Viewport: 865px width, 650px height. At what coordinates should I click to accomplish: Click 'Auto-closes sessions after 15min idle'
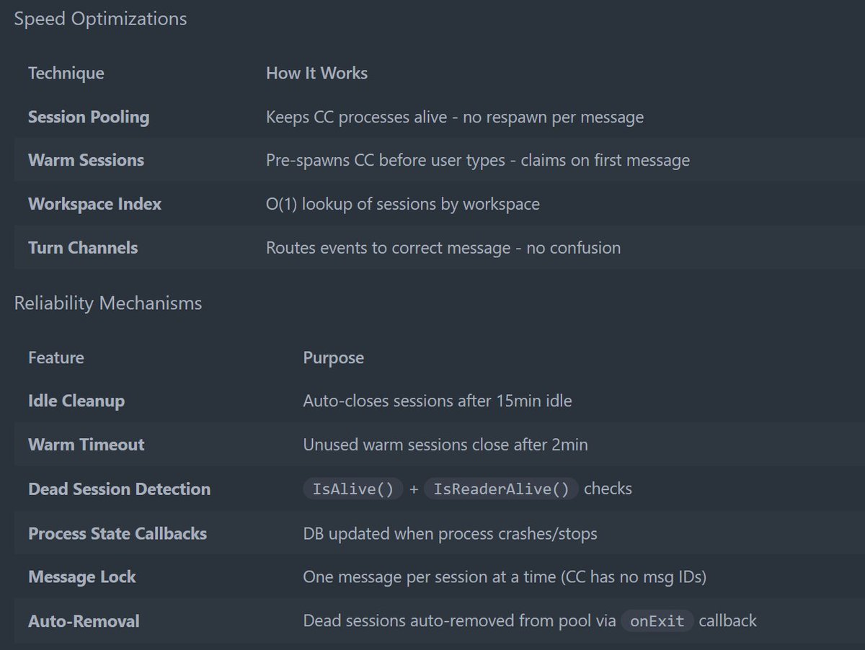point(438,401)
